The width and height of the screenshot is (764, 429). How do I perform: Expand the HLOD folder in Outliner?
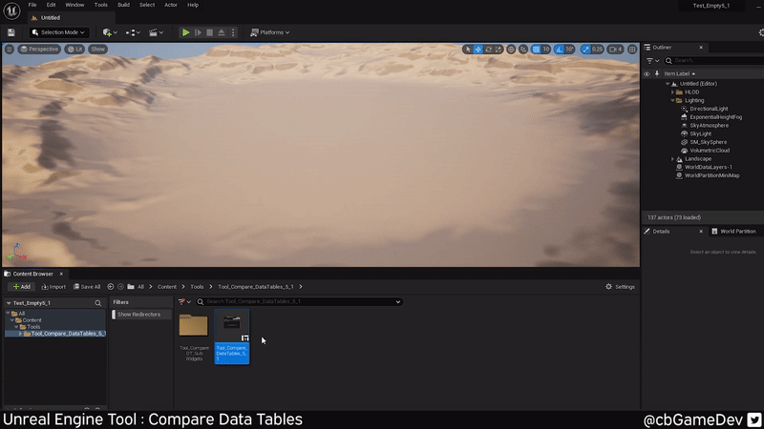[x=672, y=92]
